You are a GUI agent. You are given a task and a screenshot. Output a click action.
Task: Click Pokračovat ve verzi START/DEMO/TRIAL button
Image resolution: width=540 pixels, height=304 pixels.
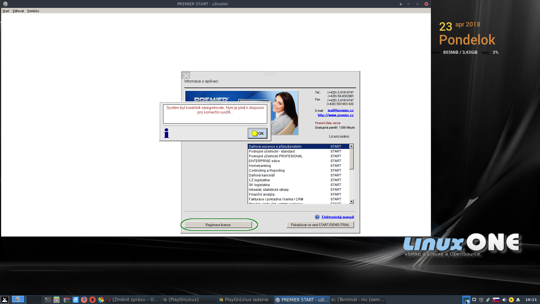[320, 225]
